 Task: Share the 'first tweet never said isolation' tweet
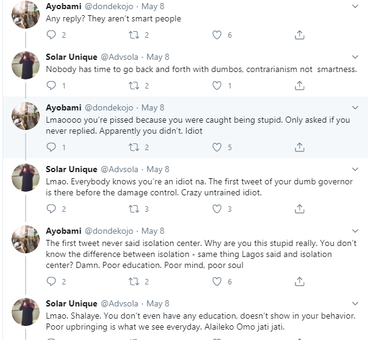tap(300, 281)
